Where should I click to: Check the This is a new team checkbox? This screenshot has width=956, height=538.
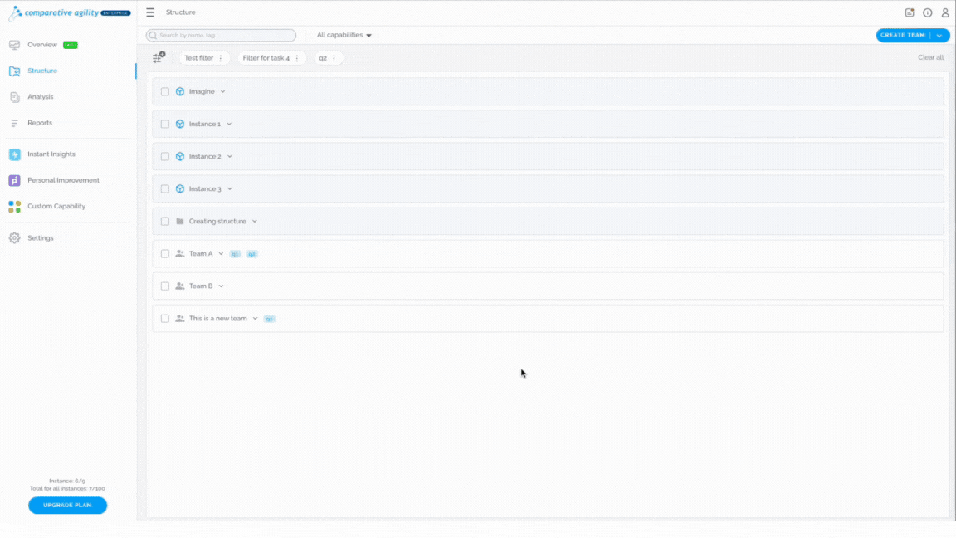pos(164,319)
